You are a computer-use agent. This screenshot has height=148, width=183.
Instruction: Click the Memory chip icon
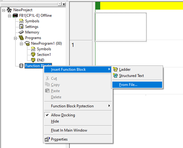point(21,32)
